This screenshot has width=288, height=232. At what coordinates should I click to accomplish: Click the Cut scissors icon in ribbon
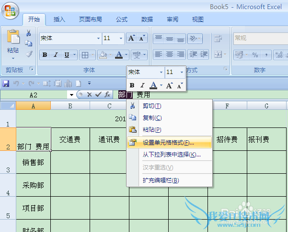click(28, 33)
